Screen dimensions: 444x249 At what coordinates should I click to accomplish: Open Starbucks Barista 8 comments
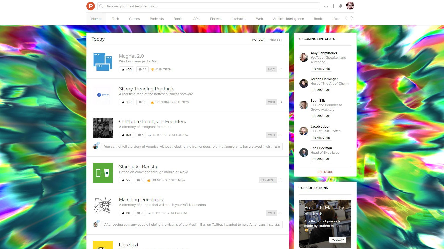[x=140, y=180]
